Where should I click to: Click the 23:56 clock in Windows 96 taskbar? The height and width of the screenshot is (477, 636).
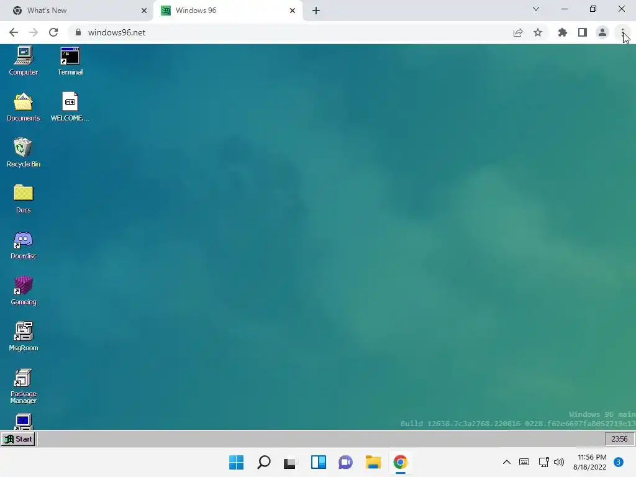tap(619, 439)
